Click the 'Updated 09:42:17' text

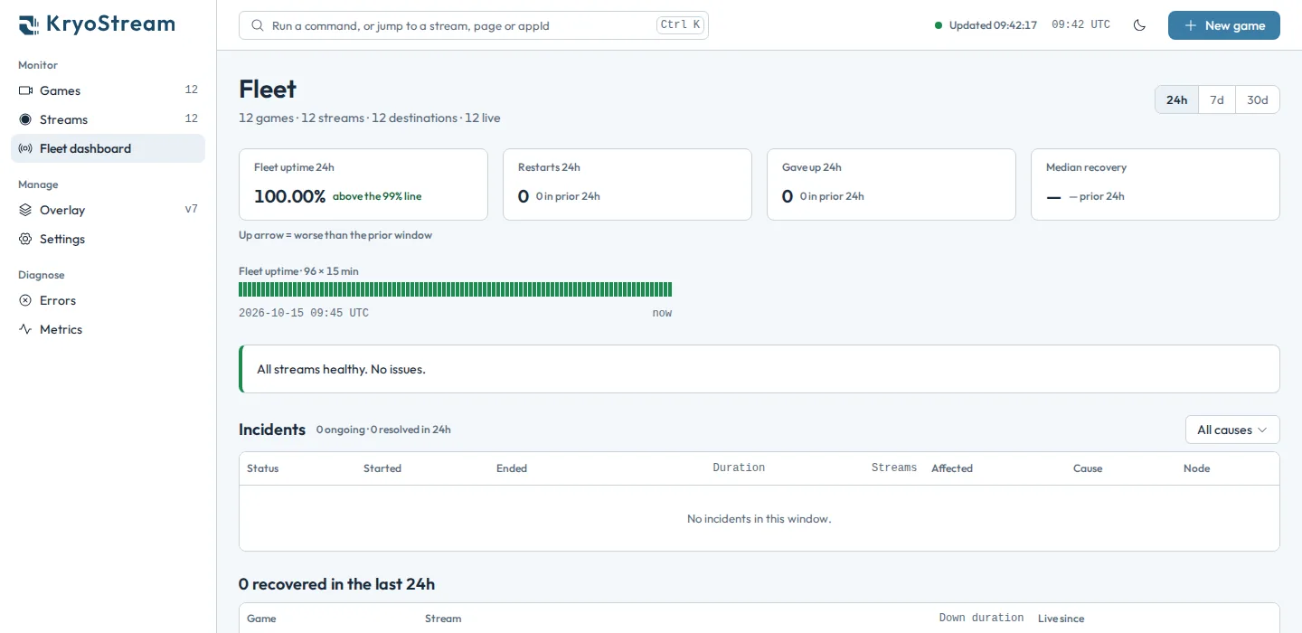click(x=993, y=25)
